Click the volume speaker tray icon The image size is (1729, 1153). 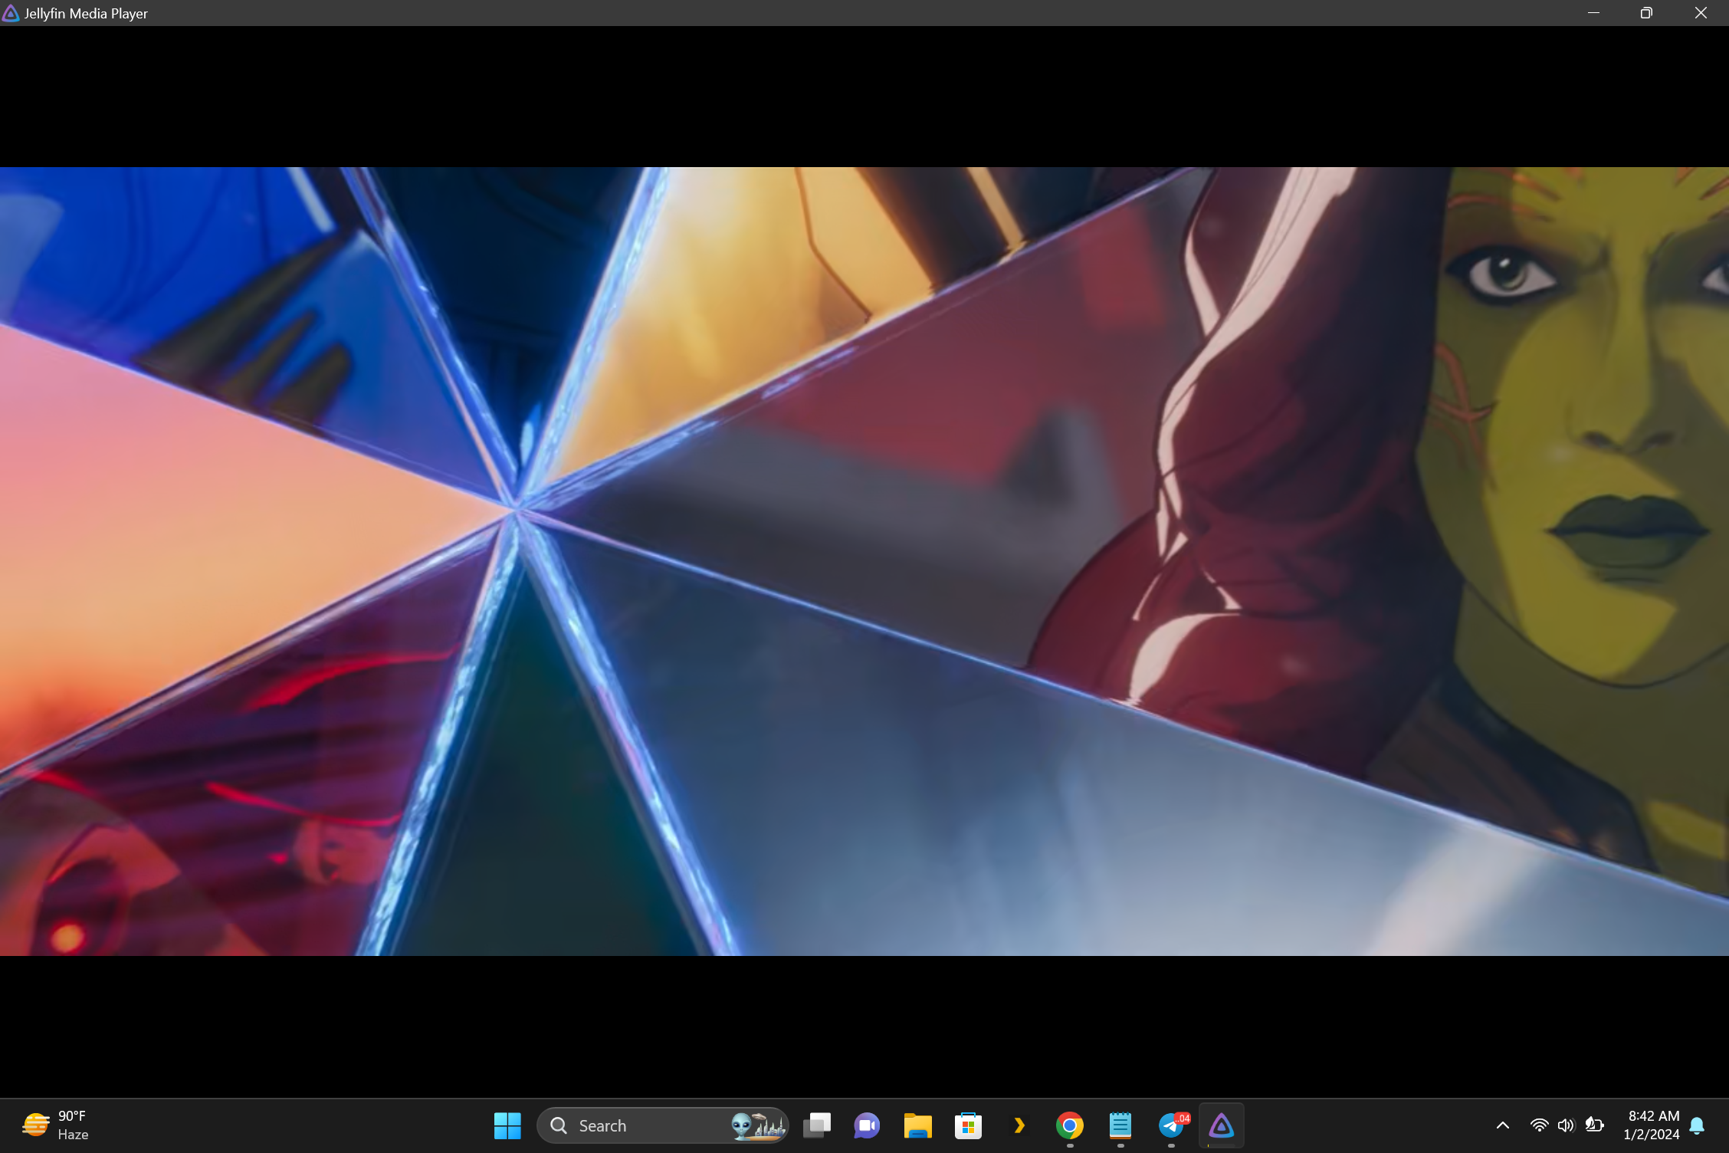point(1566,1125)
